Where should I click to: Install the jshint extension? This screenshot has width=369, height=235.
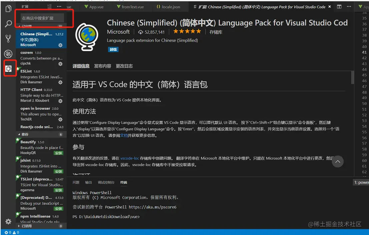[x=58, y=172]
